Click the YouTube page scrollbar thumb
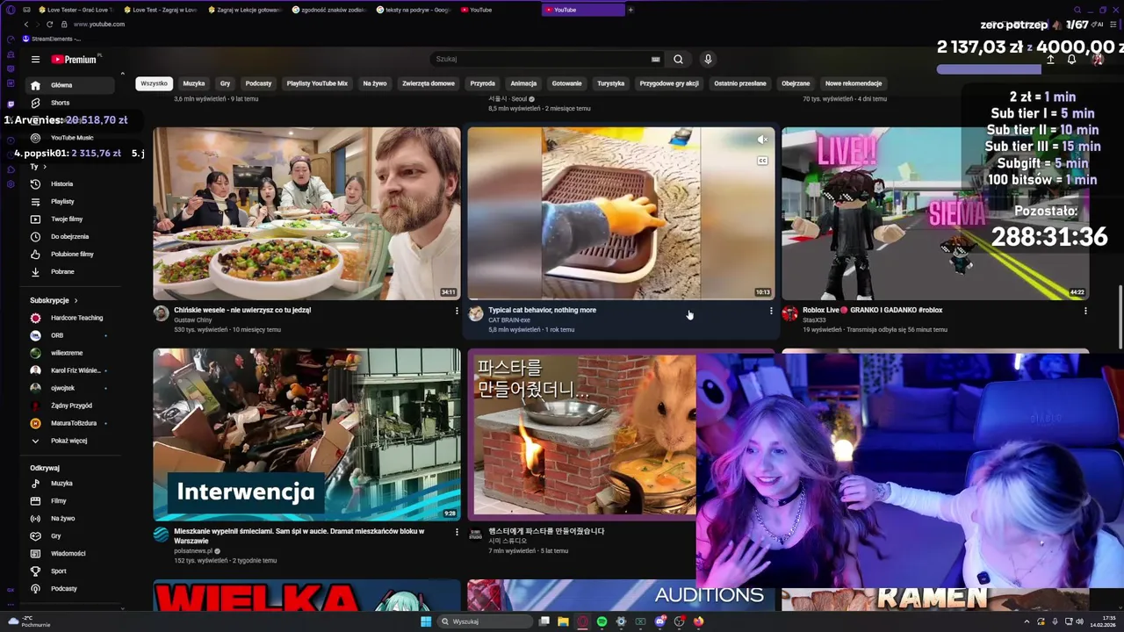This screenshot has width=1124, height=632. coord(1120,316)
